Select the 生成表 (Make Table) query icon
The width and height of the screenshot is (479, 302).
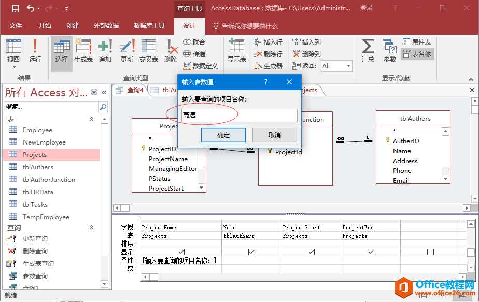[83, 51]
